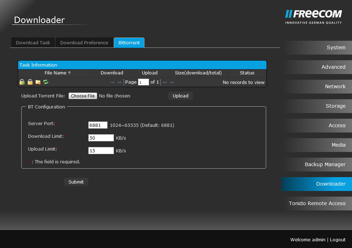
Task: Open the Media menu
Action: (317, 145)
